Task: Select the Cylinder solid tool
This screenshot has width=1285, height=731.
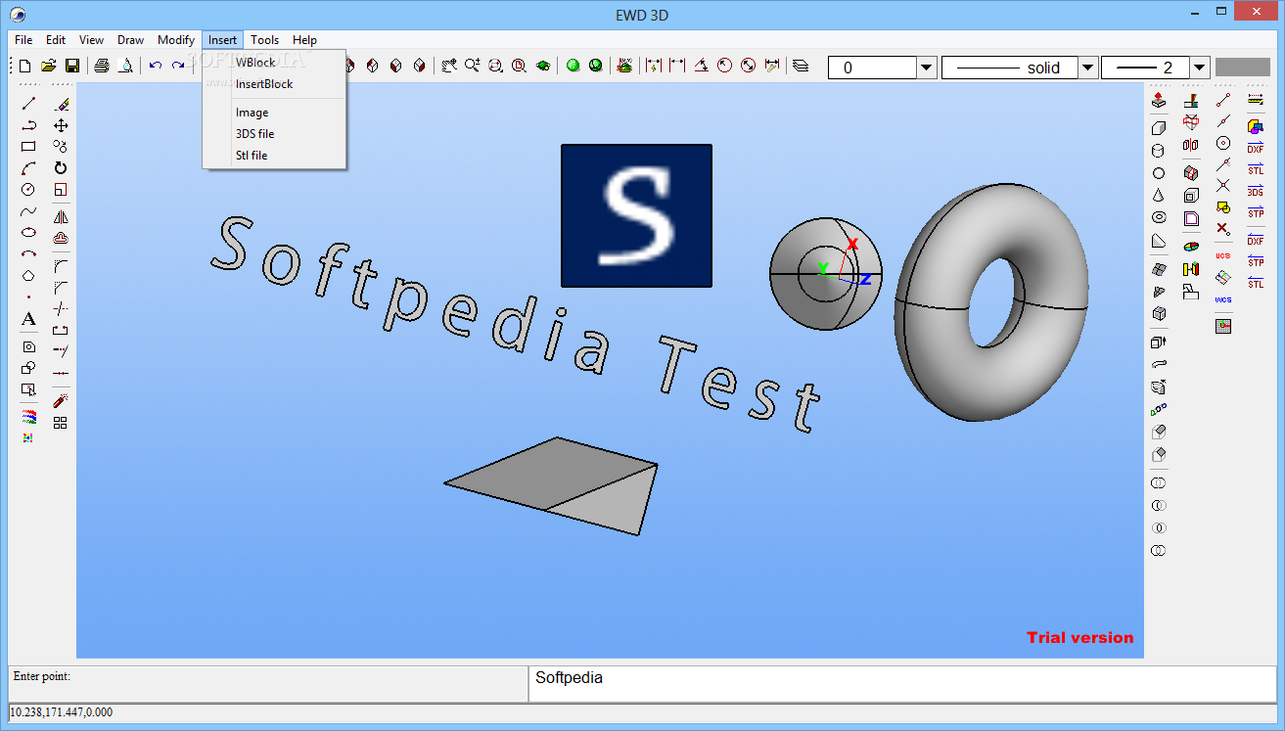Action: click(1159, 151)
